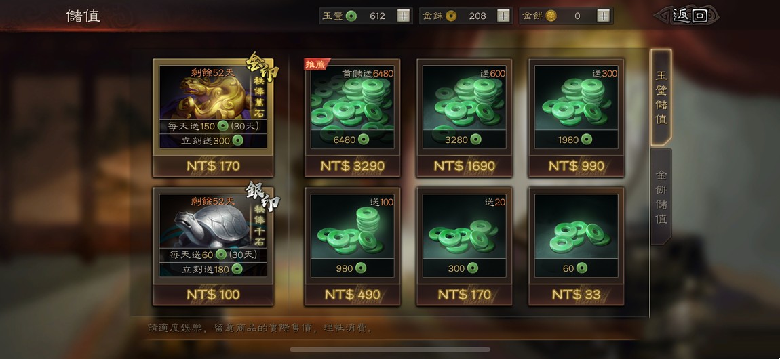
Task: Click the 玉璧 jade coin icon in top bar
Action: pyautogui.click(x=351, y=16)
